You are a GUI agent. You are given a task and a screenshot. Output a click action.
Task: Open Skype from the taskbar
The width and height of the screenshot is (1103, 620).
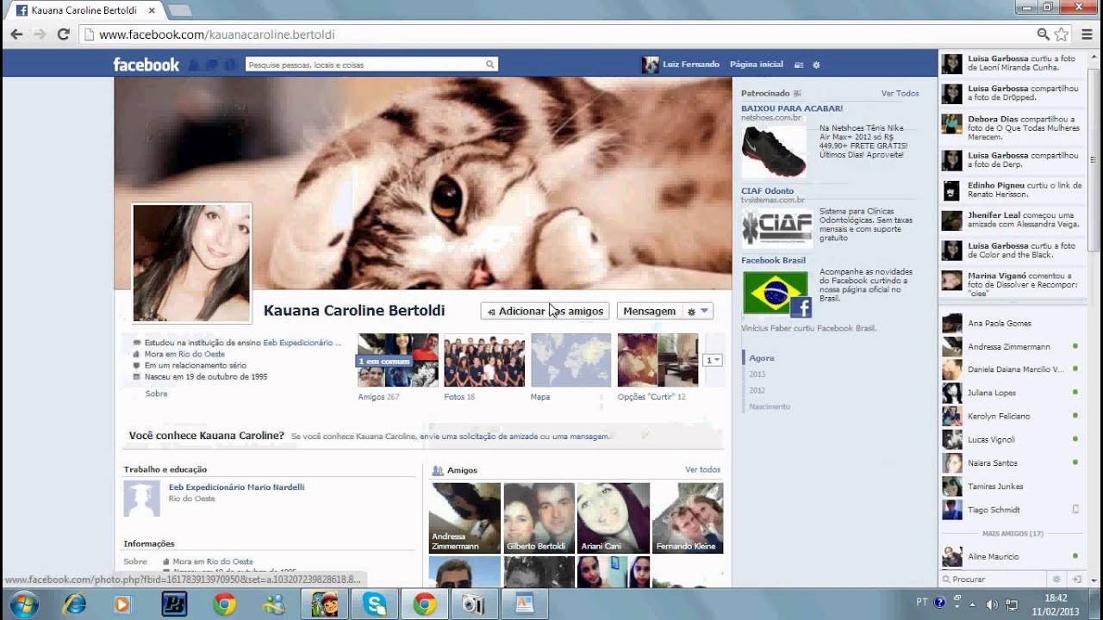(x=375, y=604)
